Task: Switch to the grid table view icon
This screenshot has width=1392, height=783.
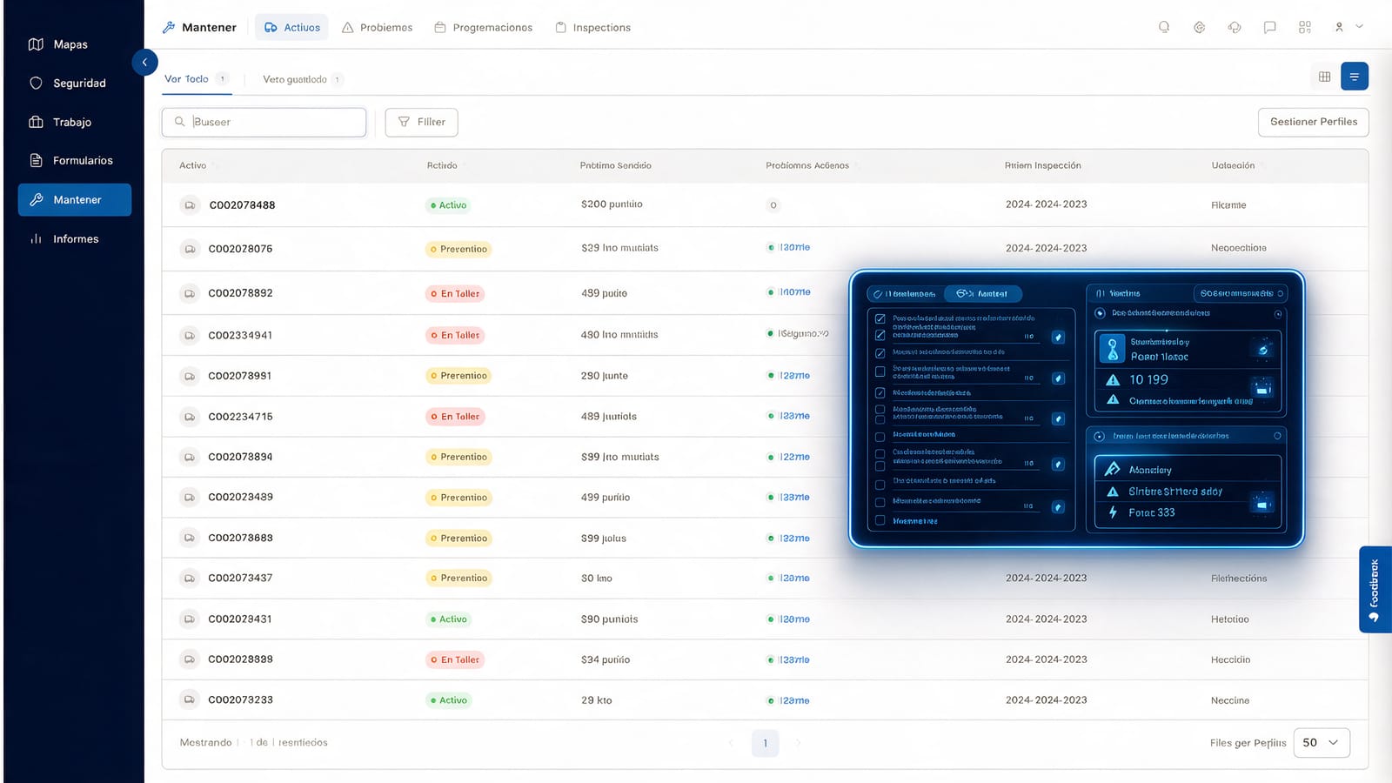Action: coord(1324,77)
